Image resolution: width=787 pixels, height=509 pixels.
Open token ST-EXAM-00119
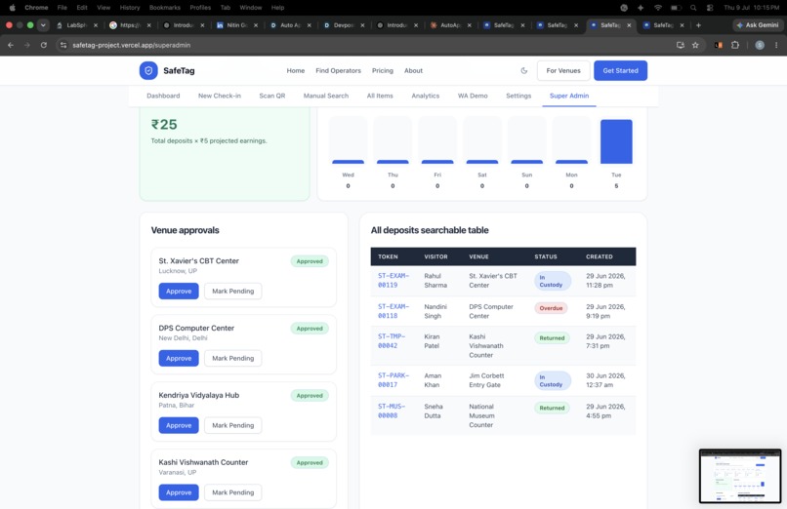393,281
